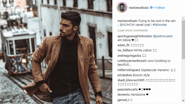Open mc_faillace commenter profile
This screenshot has width=185, height=104.
(125, 50)
